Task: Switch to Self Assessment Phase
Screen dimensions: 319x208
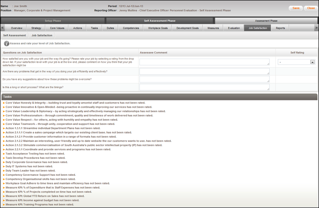Action: click(x=159, y=21)
